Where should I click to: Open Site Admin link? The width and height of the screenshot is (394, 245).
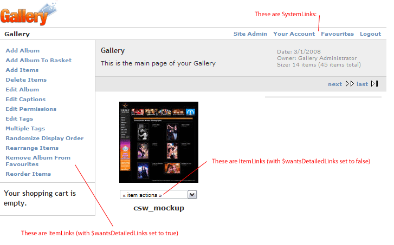point(250,34)
